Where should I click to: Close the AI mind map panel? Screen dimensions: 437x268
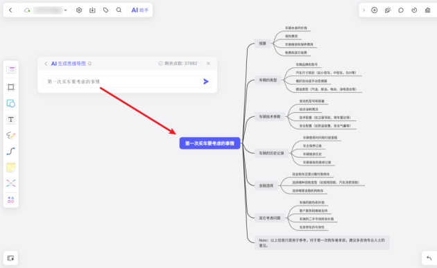tap(208, 64)
